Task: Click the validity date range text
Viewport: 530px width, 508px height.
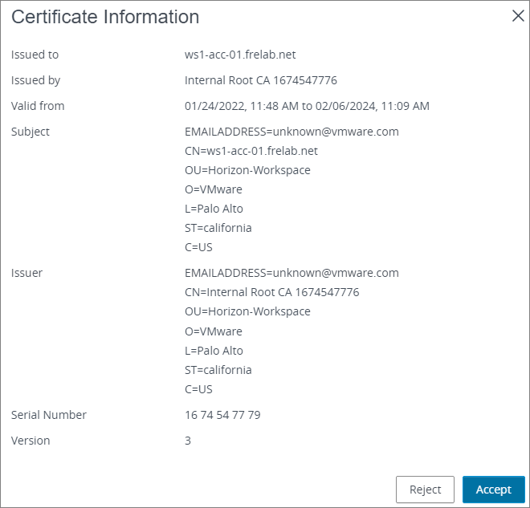Action: click(307, 106)
